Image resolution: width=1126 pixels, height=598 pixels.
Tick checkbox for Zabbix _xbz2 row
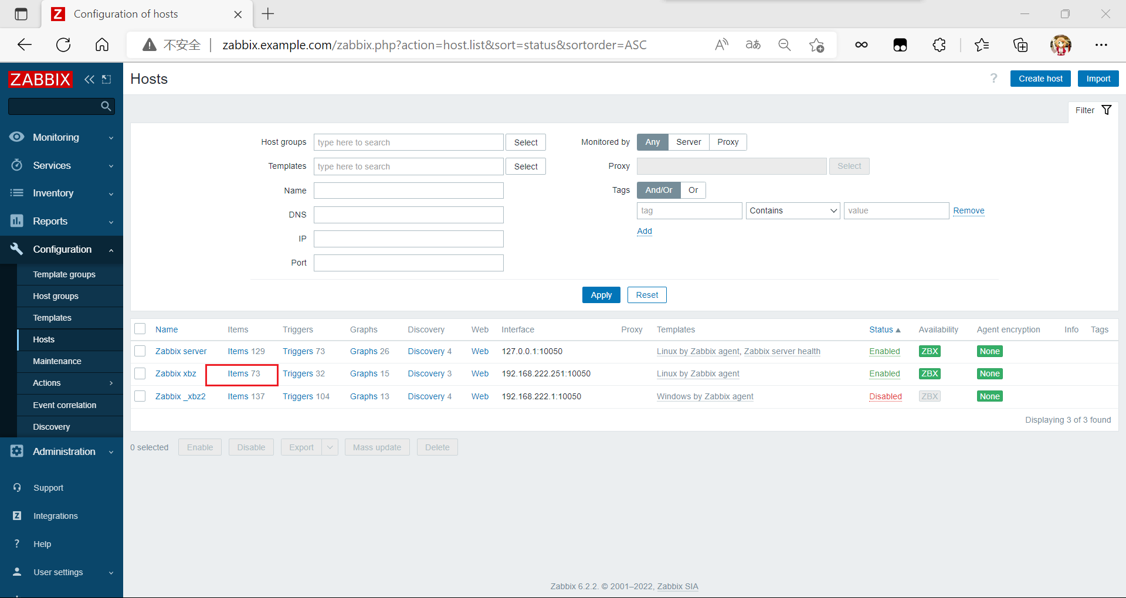point(140,396)
